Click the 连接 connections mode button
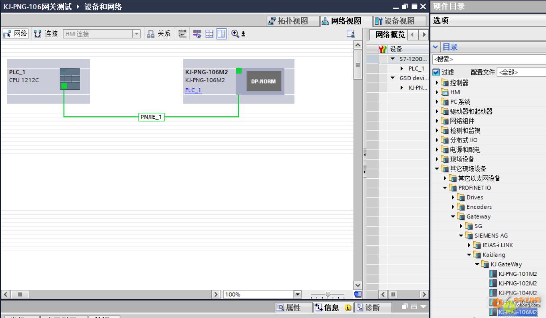The height and width of the screenshot is (318, 546). (46, 34)
